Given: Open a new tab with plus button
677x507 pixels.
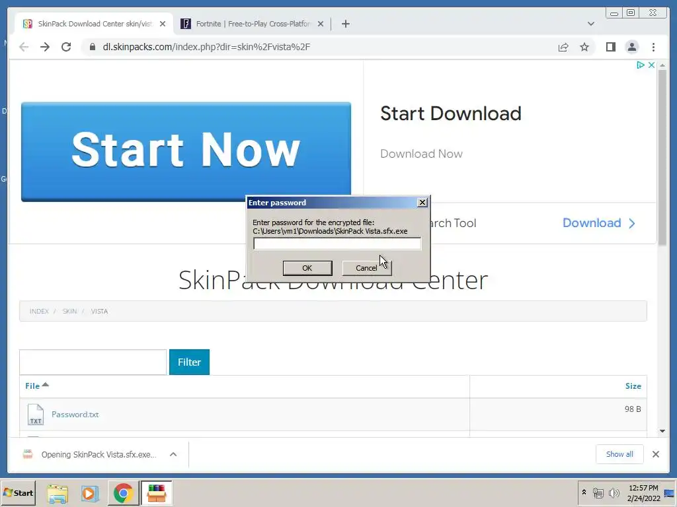Looking at the screenshot, I should [345, 24].
